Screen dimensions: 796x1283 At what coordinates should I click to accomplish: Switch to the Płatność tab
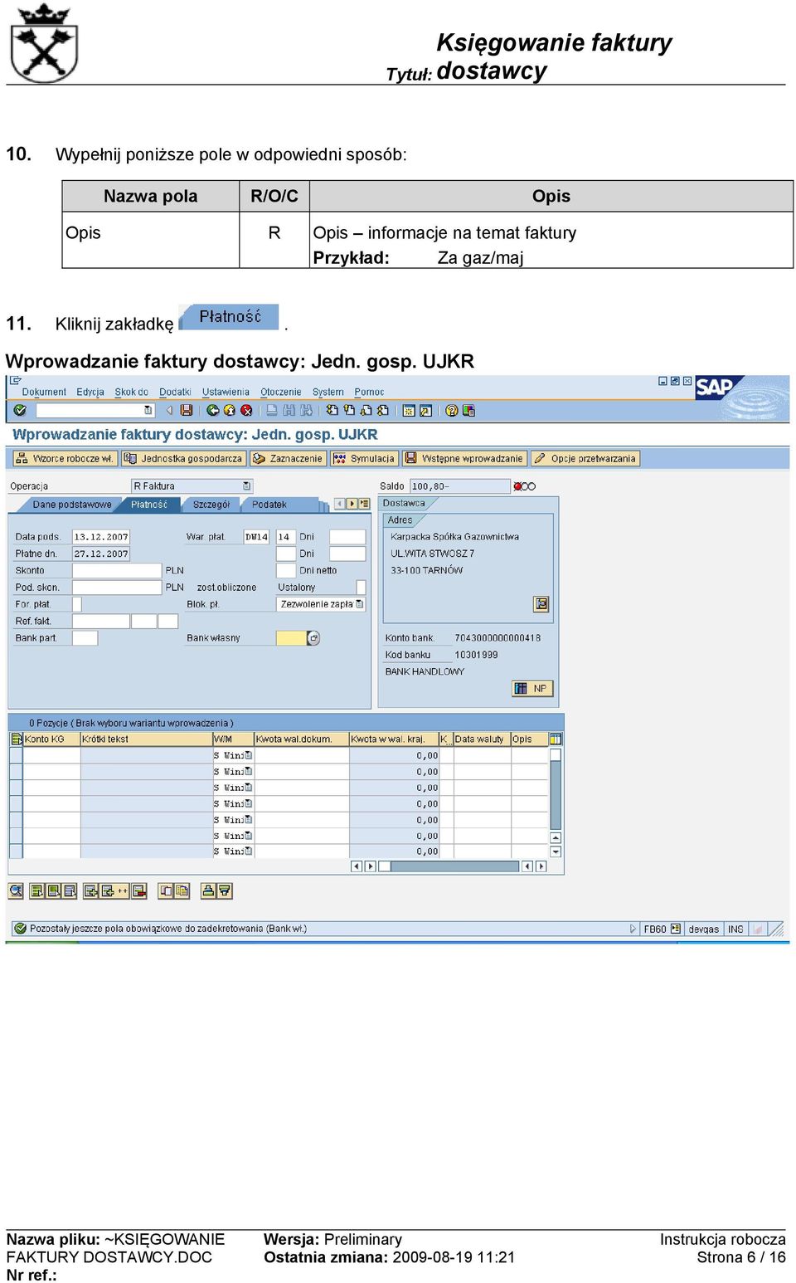pyautogui.click(x=149, y=504)
